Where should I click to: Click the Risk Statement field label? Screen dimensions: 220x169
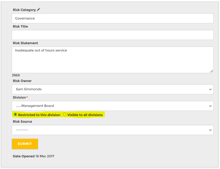[x=25, y=43]
